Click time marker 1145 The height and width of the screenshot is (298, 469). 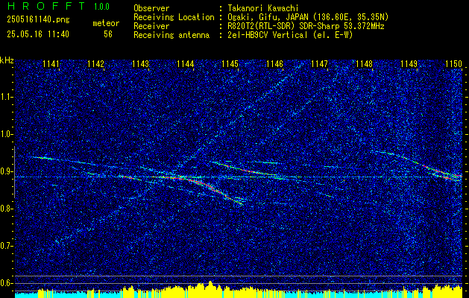click(x=230, y=63)
